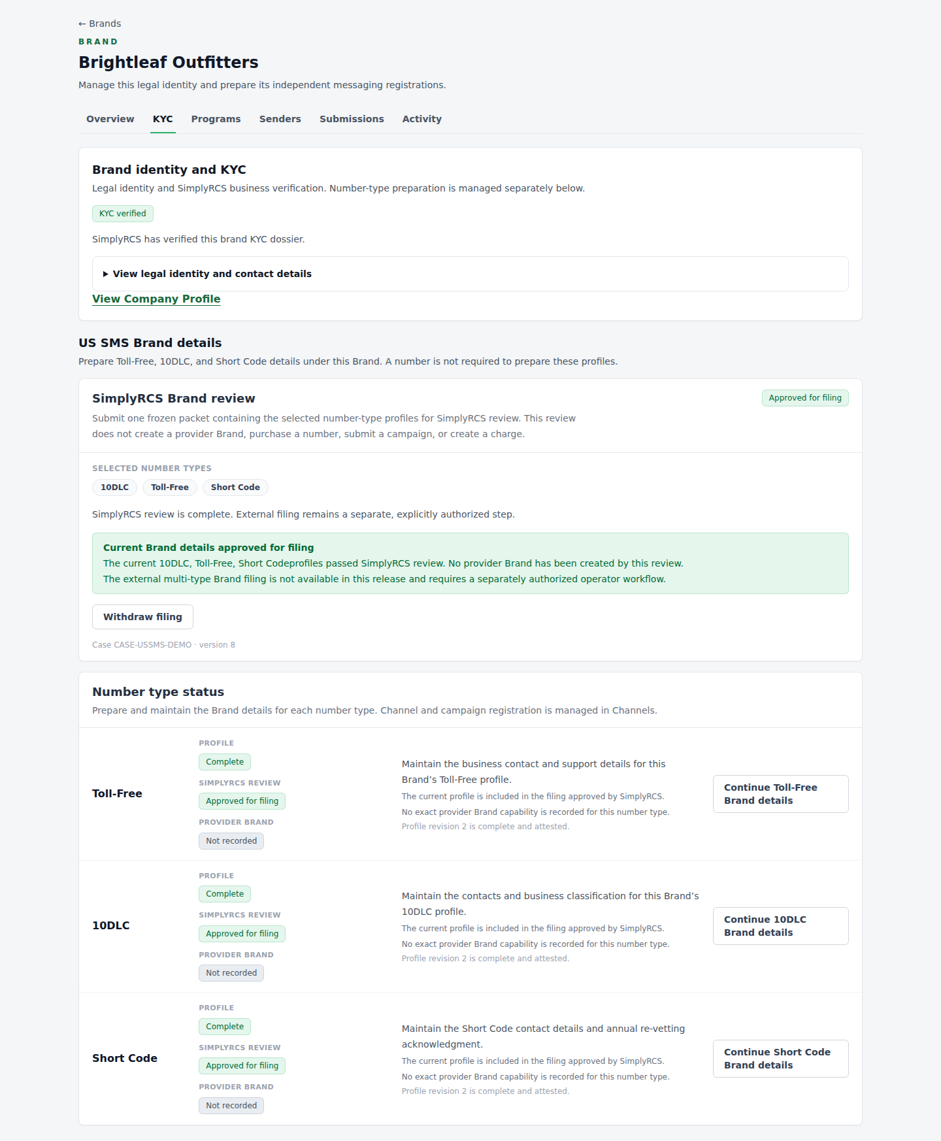Viewport: 941px width, 1141px height.
Task: Select the KYC tab
Action: coord(163,119)
